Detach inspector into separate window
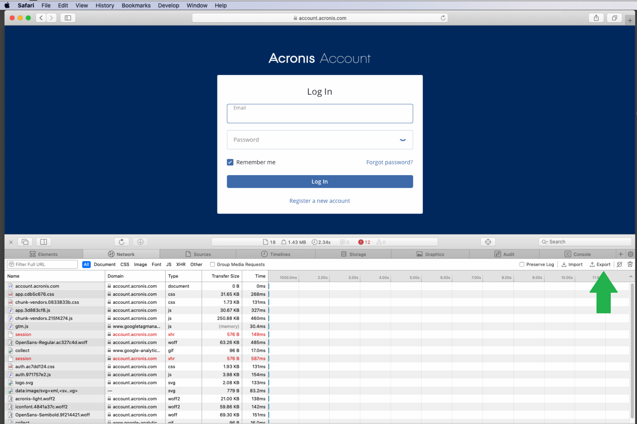Viewport: 637px width, 424px height. [x=25, y=242]
